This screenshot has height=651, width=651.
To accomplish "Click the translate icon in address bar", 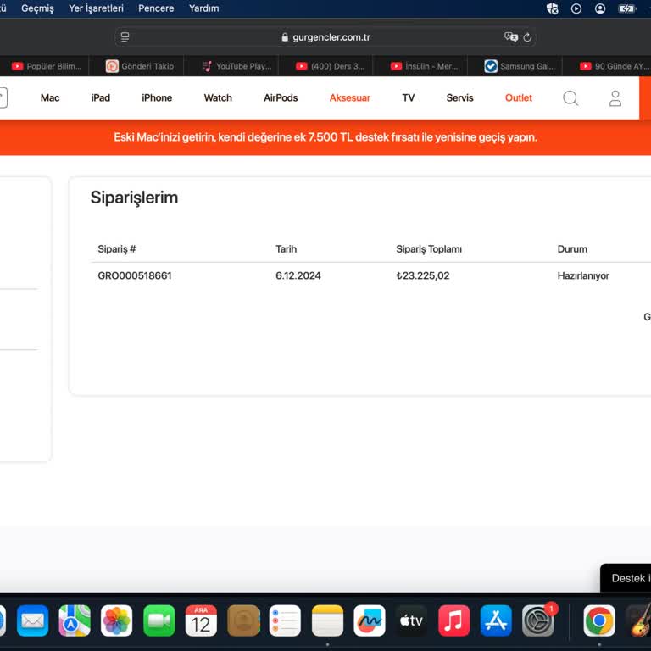I will coord(510,37).
